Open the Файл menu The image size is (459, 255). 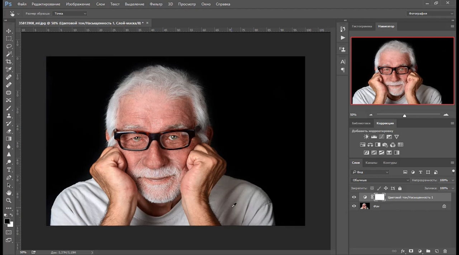tap(22, 4)
